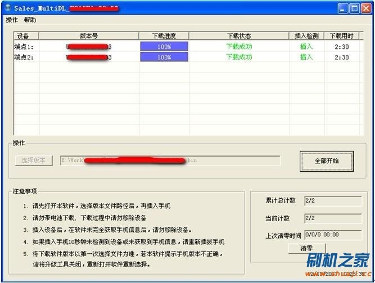Viewport: 375px width, 283px height.
Task: Click the 设备 column header
Action: [x=26, y=36]
